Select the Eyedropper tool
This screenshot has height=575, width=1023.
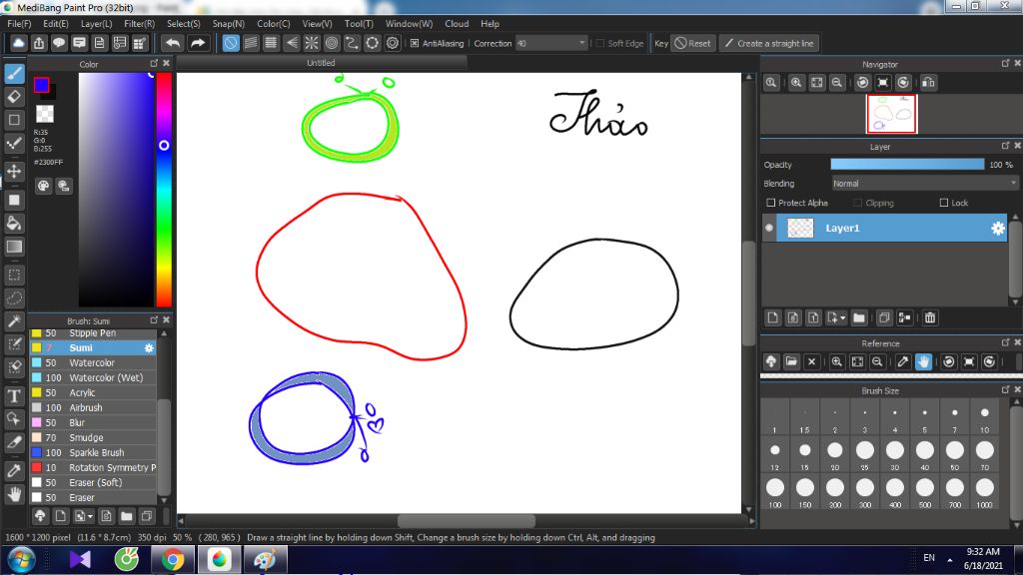(x=14, y=471)
